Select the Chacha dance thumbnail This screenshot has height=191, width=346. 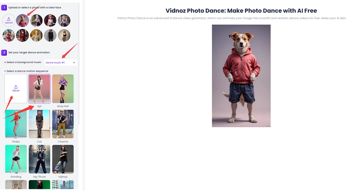point(63,124)
